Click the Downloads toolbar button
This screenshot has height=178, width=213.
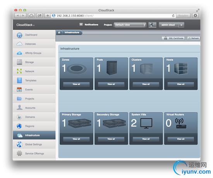pyautogui.click(x=195, y=15)
